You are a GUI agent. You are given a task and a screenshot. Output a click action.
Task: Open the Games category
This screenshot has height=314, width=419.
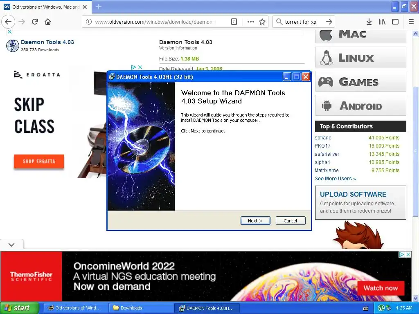[360, 81]
